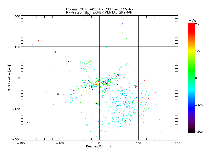Click the colorbar scale label "-200"
This screenshot has height=156, width=209.
pyautogui.click(x=199, y=132)
